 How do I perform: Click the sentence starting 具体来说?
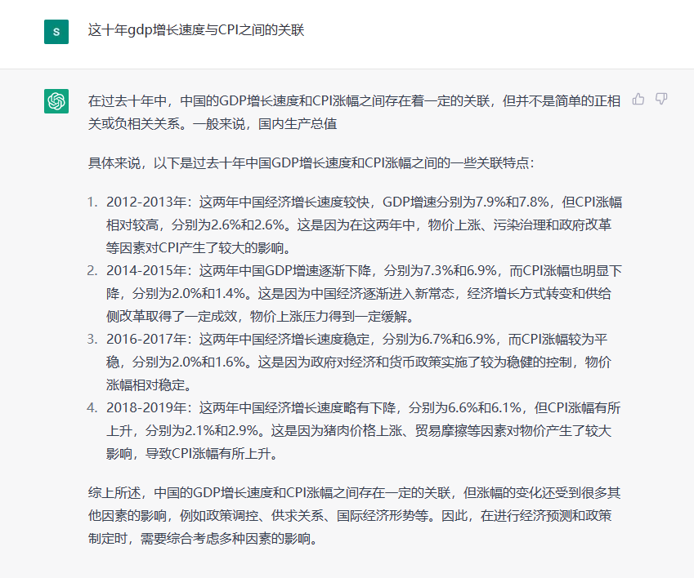pyautogui.click(x=311, y=163)
